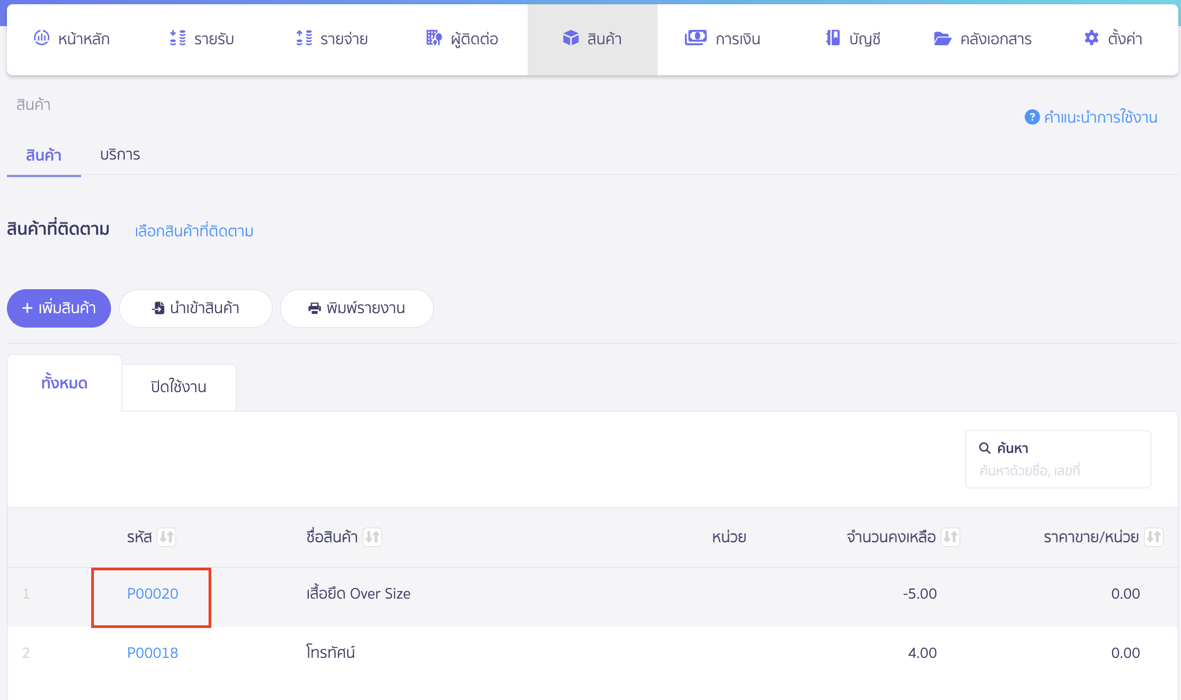The width and height of the screenshot is (1181, 700).
Task: Open the ผู้ติดต่อ contacts icon
Action: 434,38
